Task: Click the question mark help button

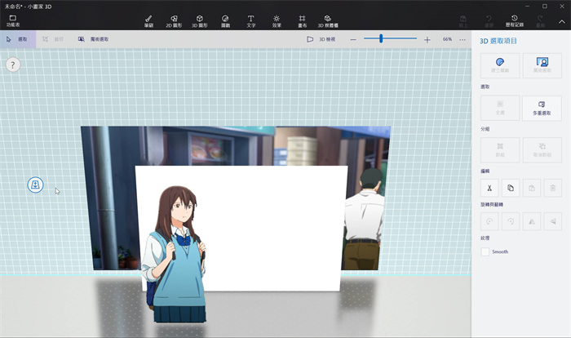Action: point(14,64)
